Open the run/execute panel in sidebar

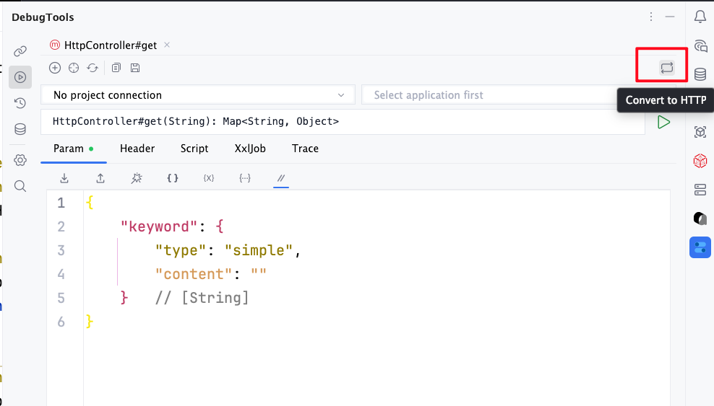tap(20, 76)
